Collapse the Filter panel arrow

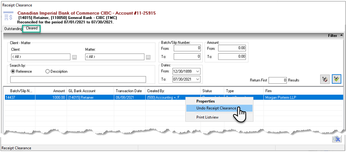341,36
